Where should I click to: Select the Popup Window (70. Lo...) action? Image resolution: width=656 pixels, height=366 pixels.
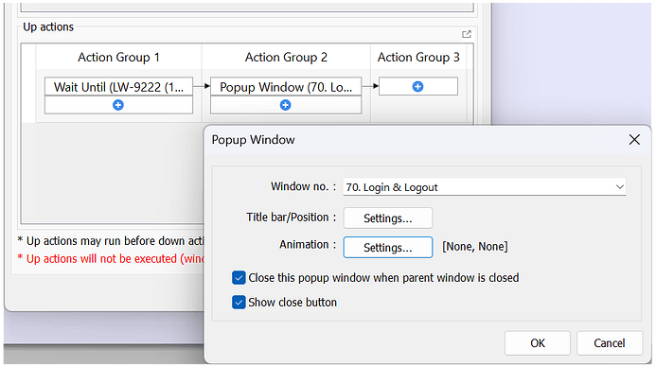point(286,87)
